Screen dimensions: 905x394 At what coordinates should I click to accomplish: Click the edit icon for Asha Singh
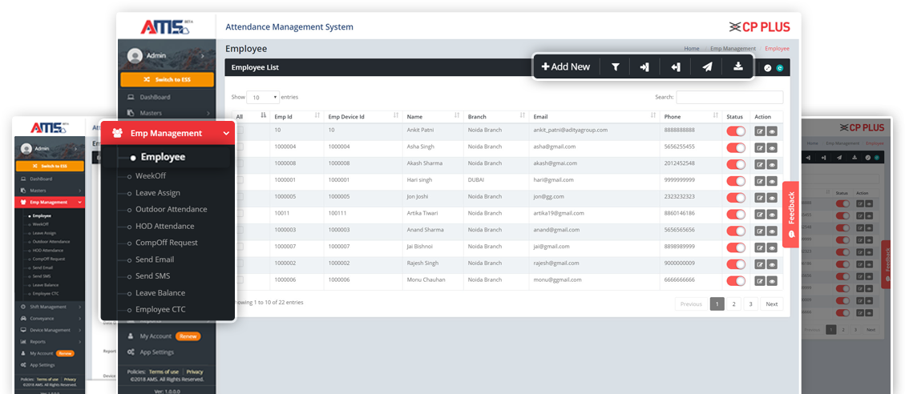pos(760,148)
